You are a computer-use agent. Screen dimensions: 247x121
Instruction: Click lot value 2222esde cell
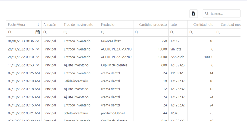(x=177, y=57)
